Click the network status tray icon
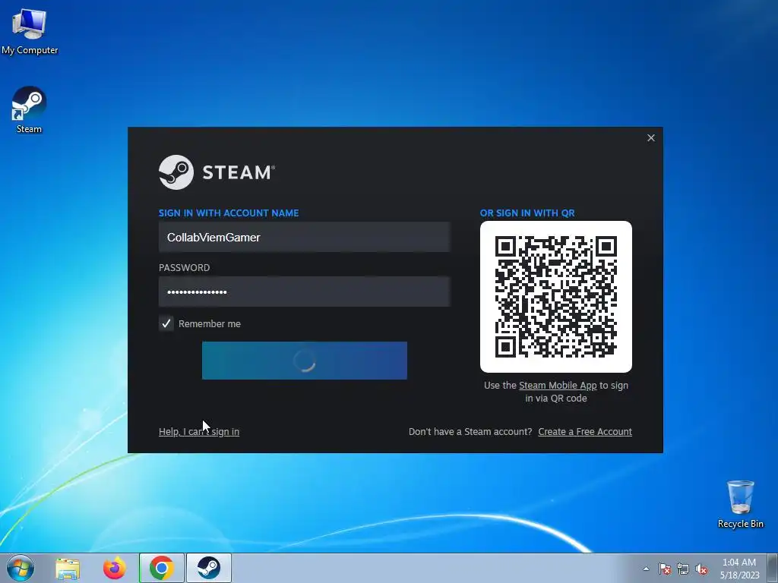The image size is (778, 583). 683,569
